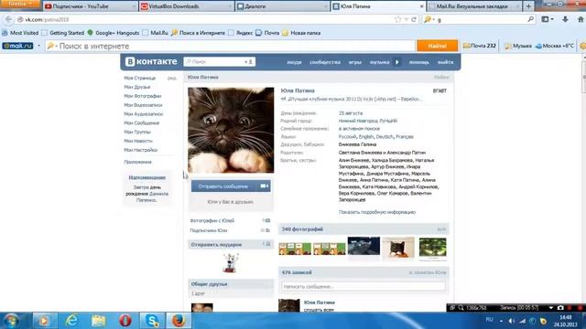
Task: Click the Firefox taskbar icon
Action: 179,321
